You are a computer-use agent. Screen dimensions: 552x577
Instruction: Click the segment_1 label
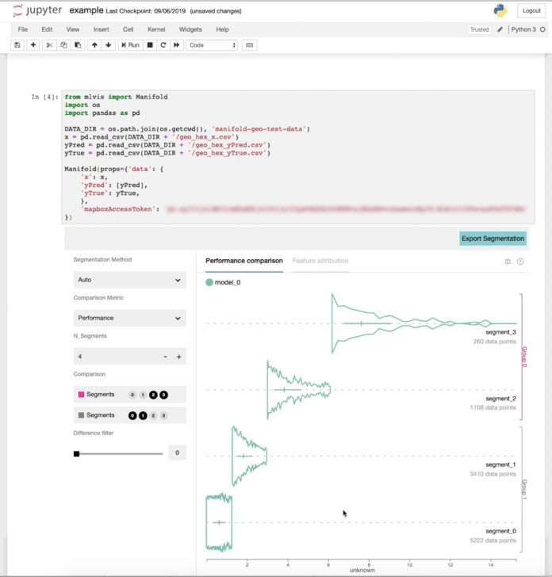pyautogui.click(x=500, y=464)
